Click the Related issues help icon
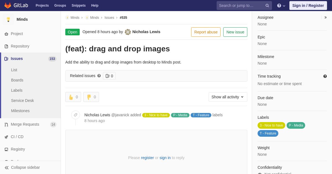 pos(99,76)
